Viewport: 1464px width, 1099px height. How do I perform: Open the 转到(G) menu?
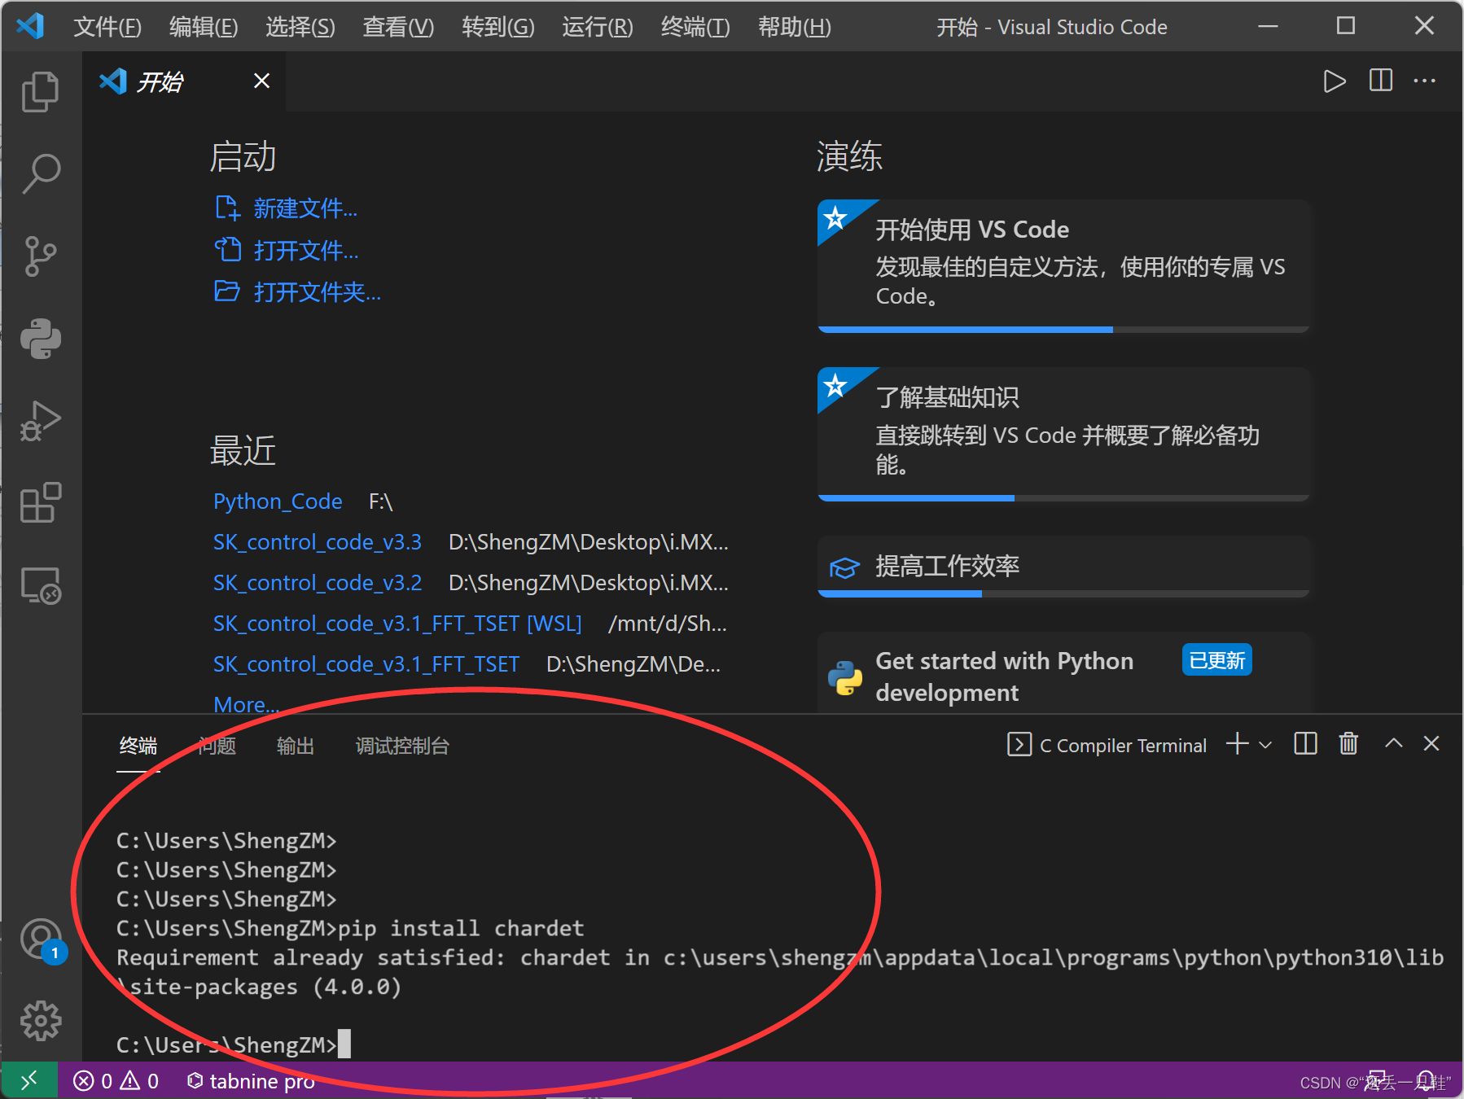(x=498, y=27)
